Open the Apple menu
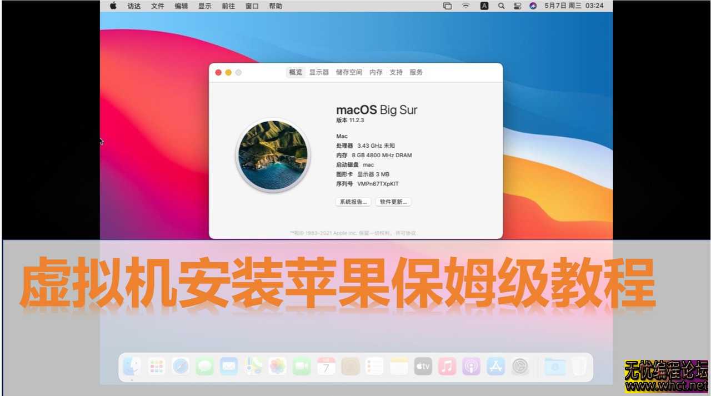This screenshot has height=396, width=711. tap(113, 6)
